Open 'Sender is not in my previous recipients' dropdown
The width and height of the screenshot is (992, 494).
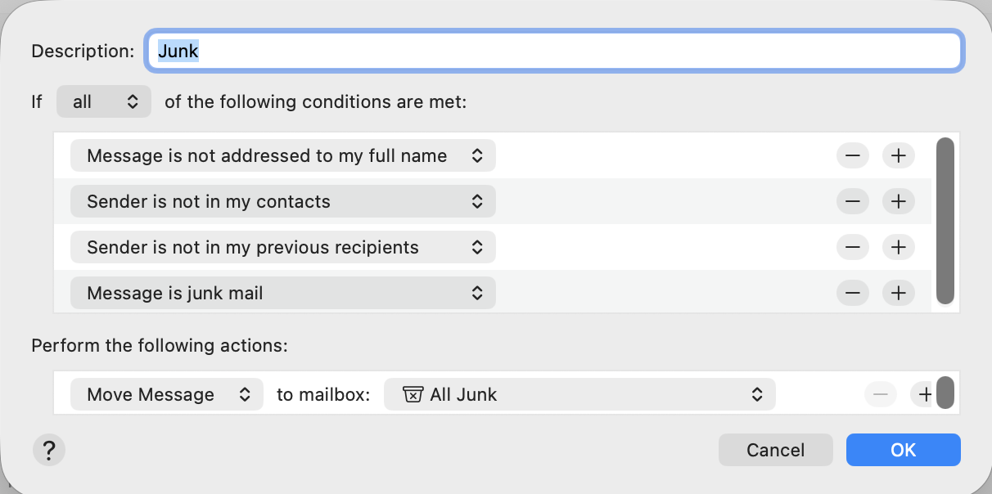pos(282,247)
